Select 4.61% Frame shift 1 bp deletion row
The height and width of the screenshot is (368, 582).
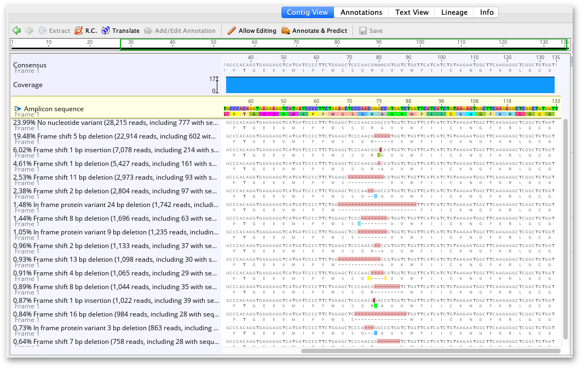114,164
